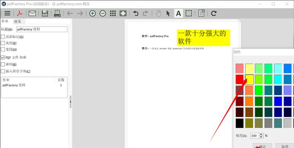Switch to the 作业 tab
Screen dimensions: 294x148
pyautogui.click(x=5, y=21)
